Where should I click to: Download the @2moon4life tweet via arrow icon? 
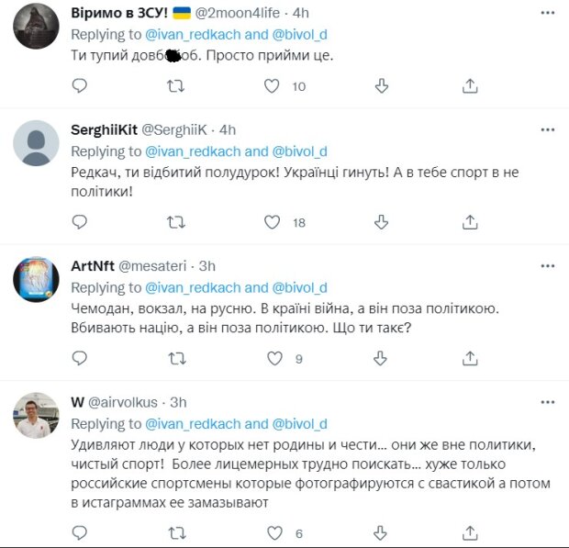(381, 85)
